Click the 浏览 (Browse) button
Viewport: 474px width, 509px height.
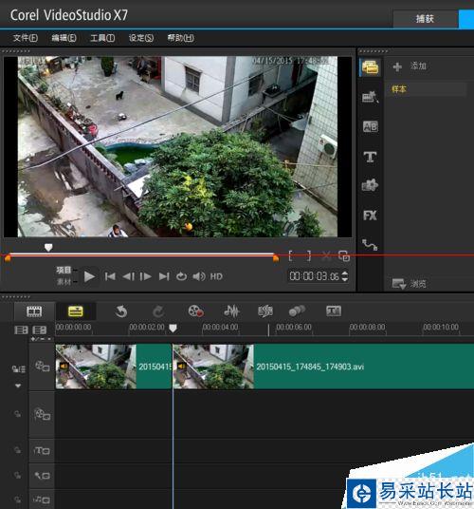409,284
